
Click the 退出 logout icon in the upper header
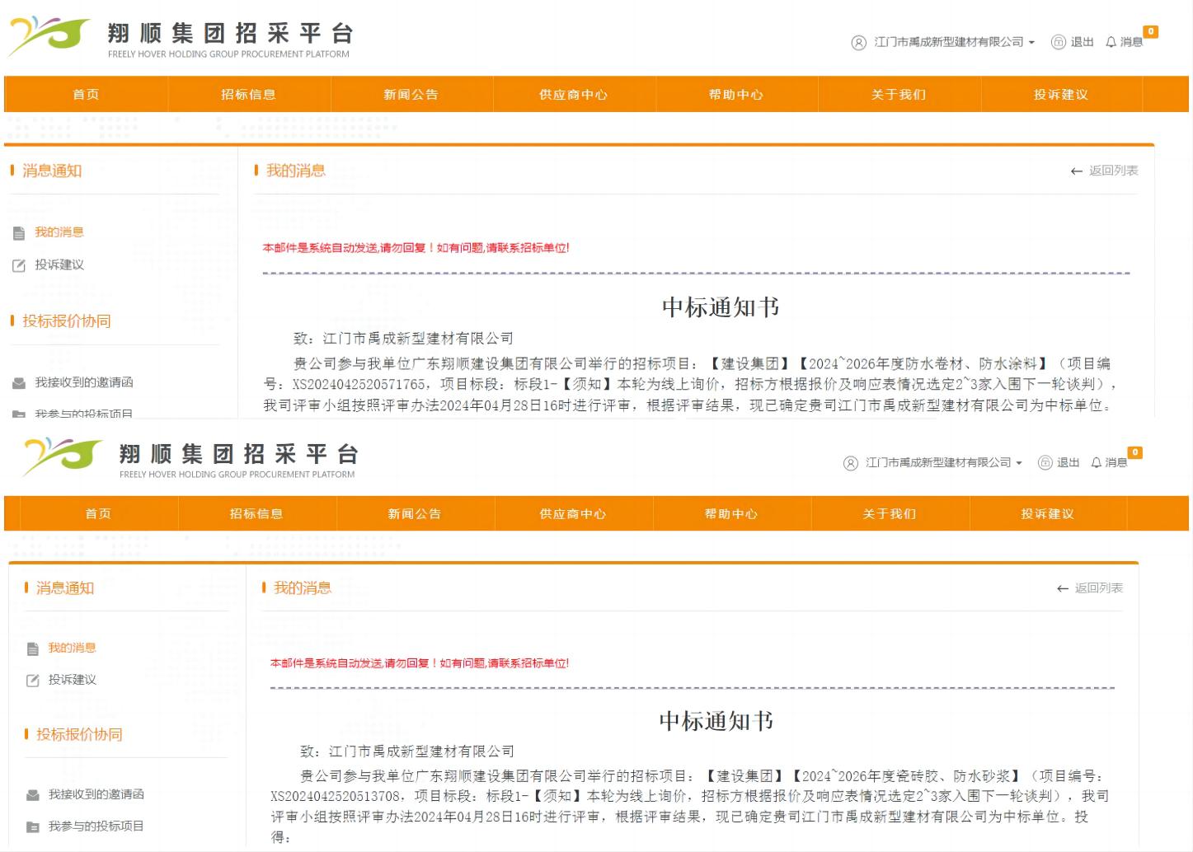1059,42
